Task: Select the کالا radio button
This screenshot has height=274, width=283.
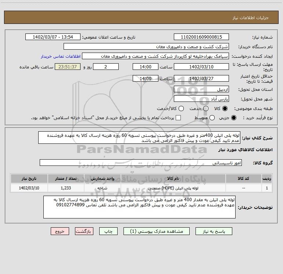Action: 225,108
